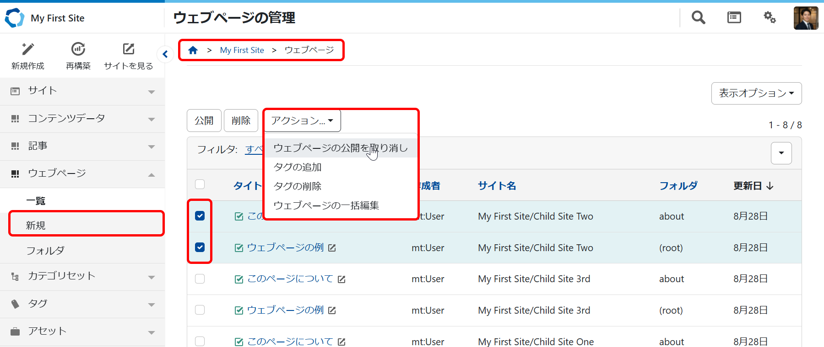Collapse the sidebar with the chevron arrow
The height and width of the screenshot is (347, 824).
click(x=165, y=54)
